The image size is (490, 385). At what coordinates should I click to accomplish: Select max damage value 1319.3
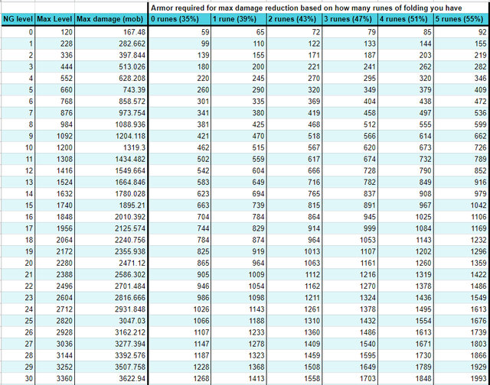coord(111,147)
